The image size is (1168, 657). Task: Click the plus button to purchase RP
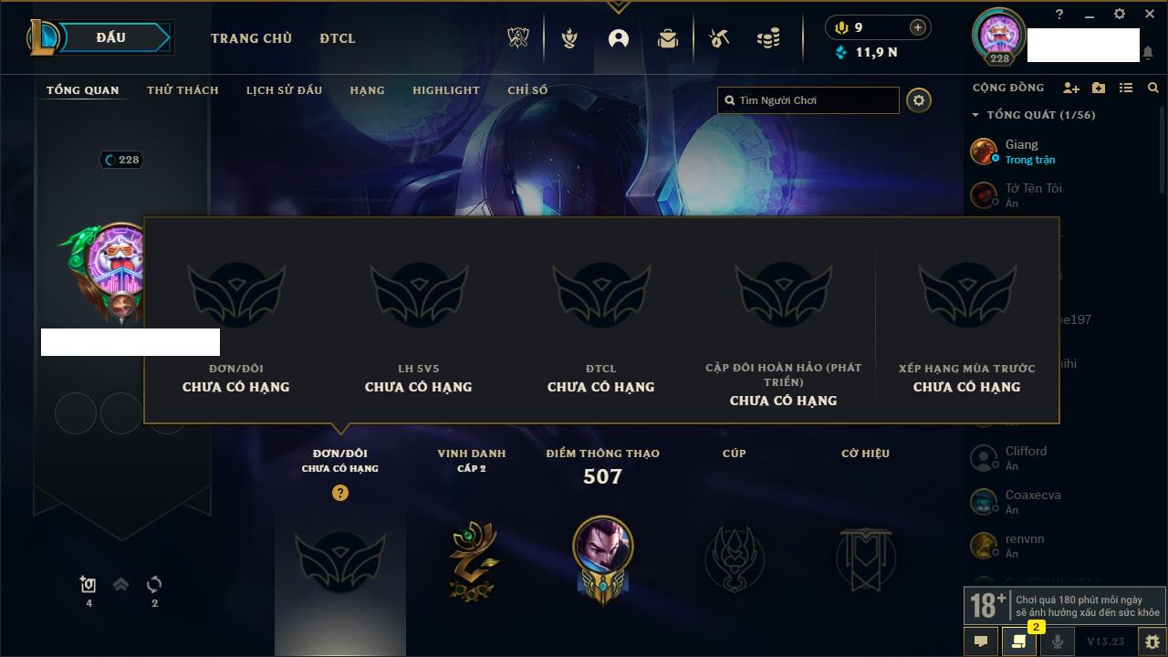[917, 27]
